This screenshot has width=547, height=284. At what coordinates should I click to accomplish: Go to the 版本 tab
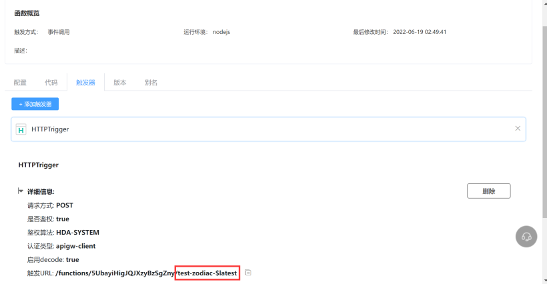[120, 83]
